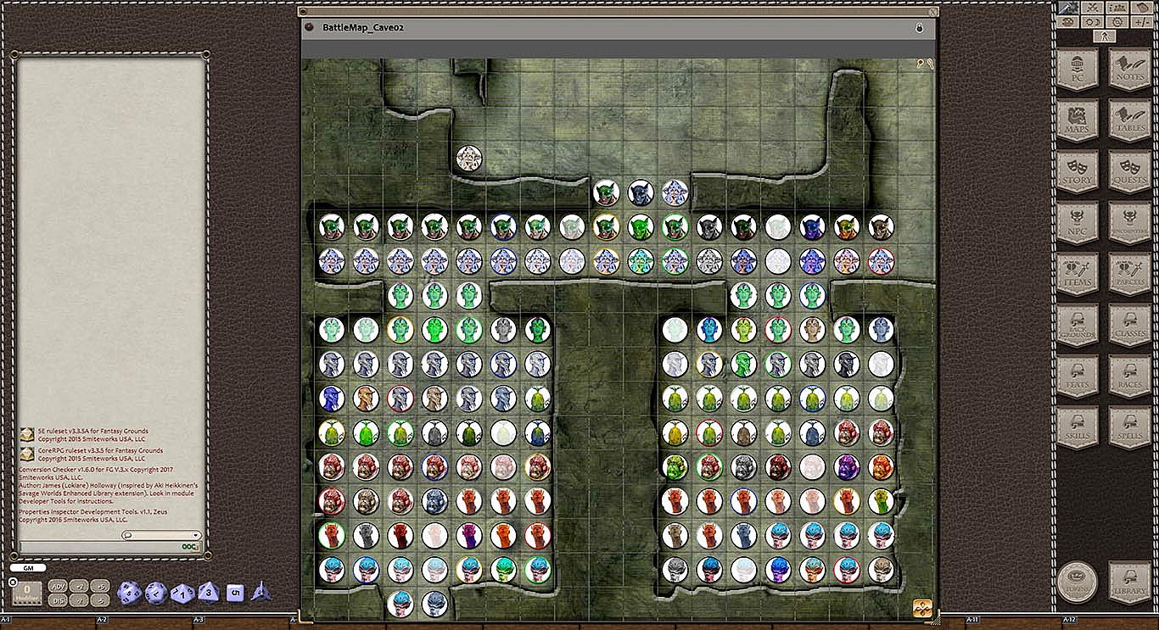1159x630 pixels.
Task: Click the Modifier stack box
Action: [27, 592]
